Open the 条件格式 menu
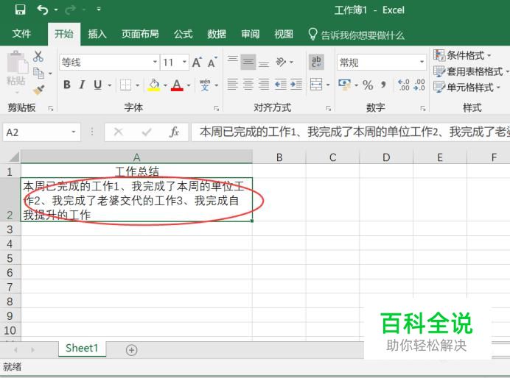 462,55
